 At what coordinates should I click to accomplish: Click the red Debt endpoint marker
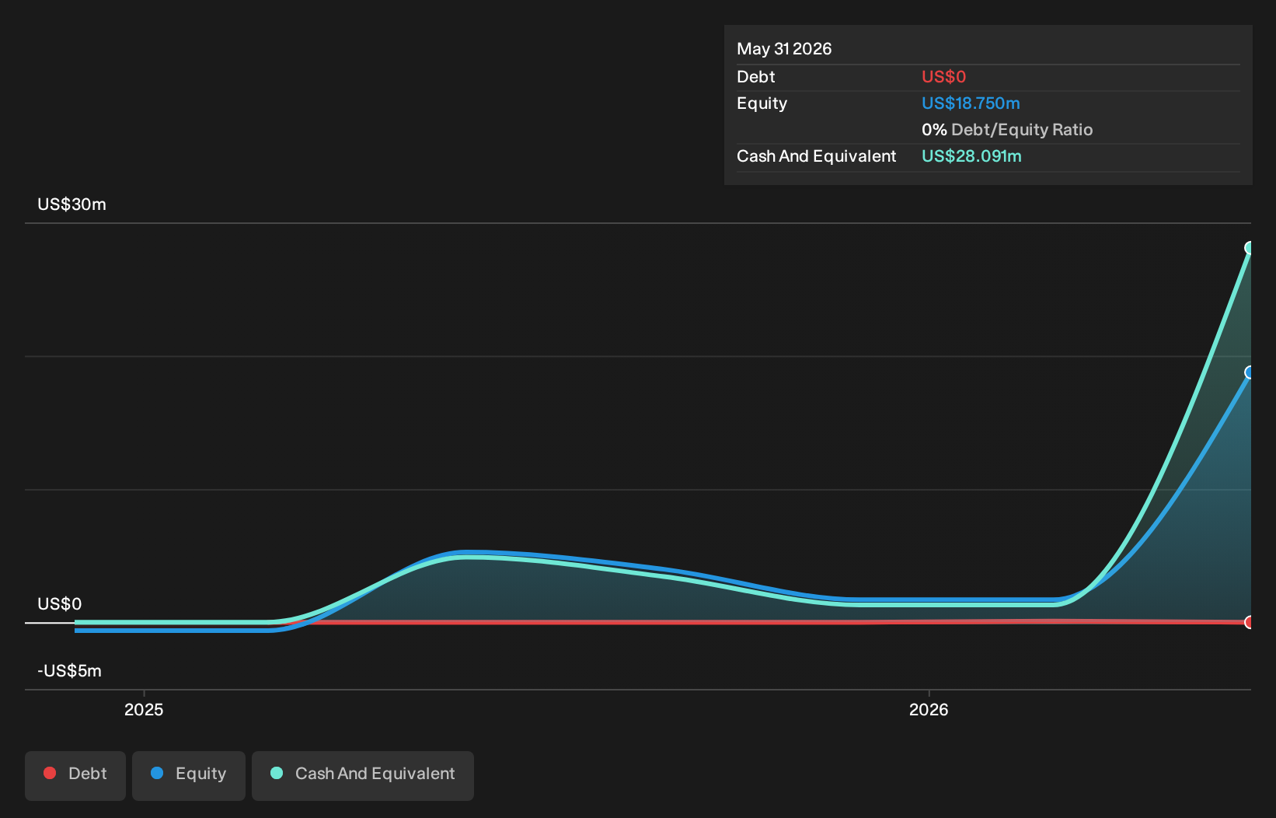click(x=1249, y=622)
